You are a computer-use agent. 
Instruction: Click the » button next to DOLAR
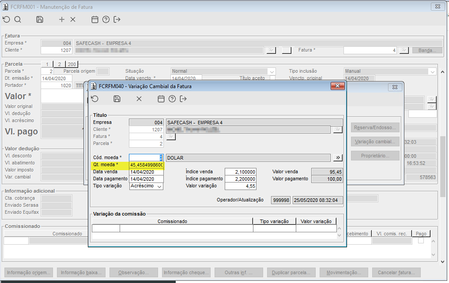[338, 158]
